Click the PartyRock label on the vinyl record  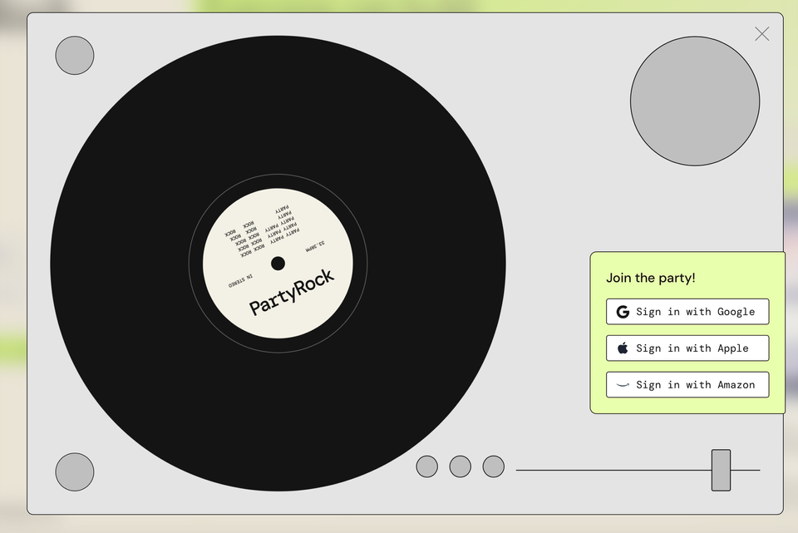pos(291,291)
